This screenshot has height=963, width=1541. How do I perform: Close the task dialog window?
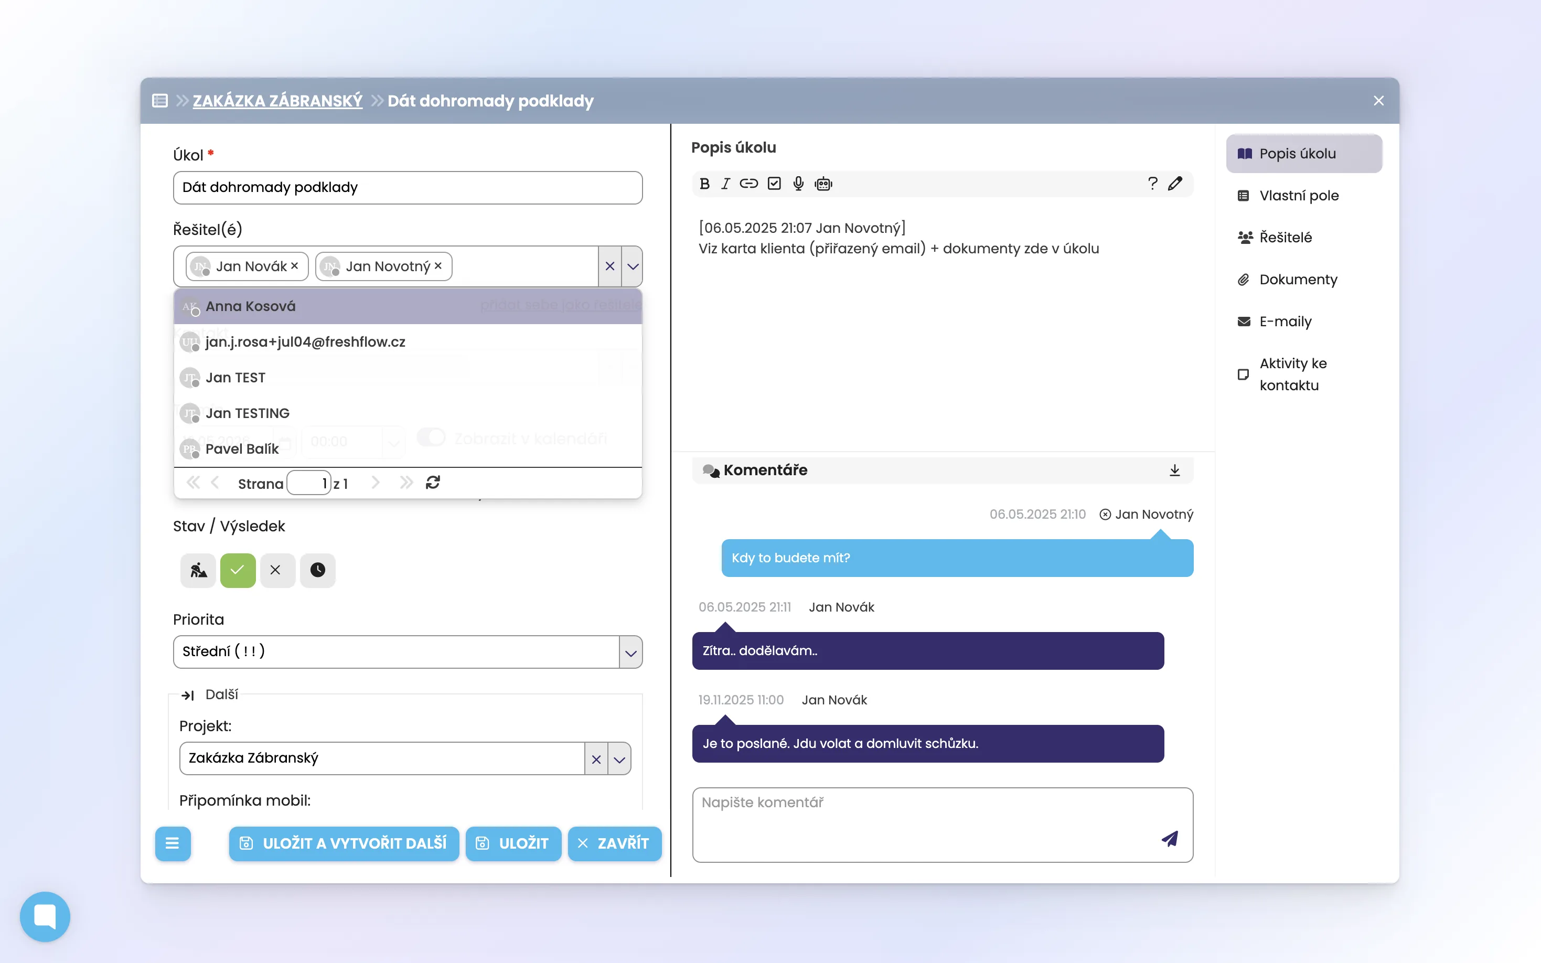point(1378,101)
